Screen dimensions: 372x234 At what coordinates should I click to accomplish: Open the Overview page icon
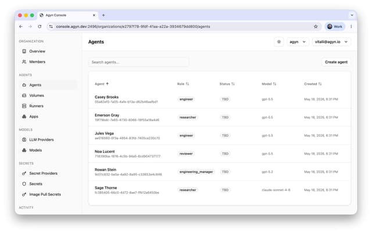[24, 51]
